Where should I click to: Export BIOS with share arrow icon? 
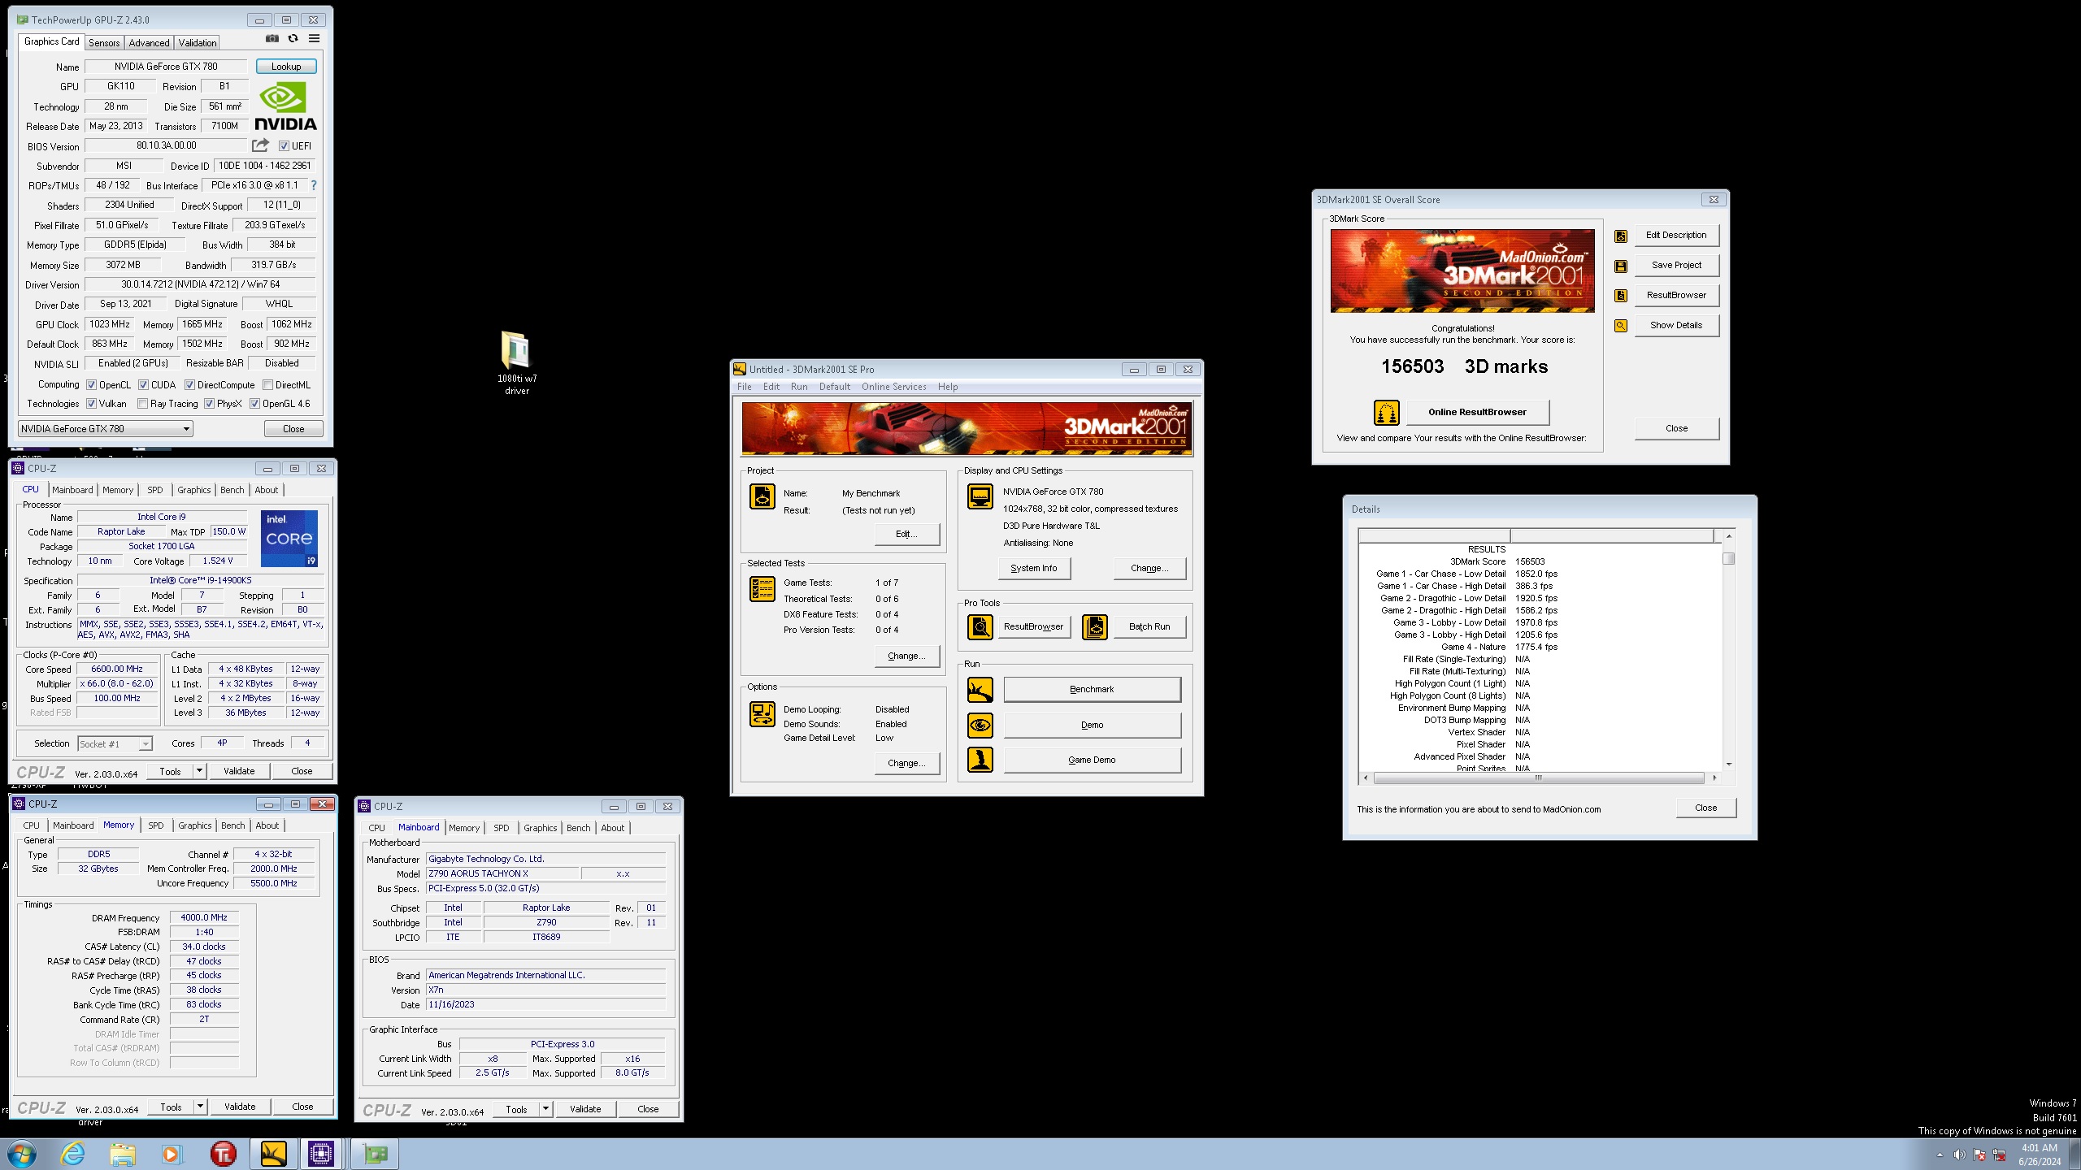tap(260, 145)
